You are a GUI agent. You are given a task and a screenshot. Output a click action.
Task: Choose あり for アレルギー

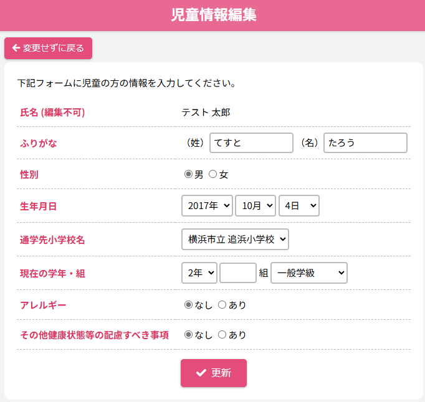pos(222,305)
